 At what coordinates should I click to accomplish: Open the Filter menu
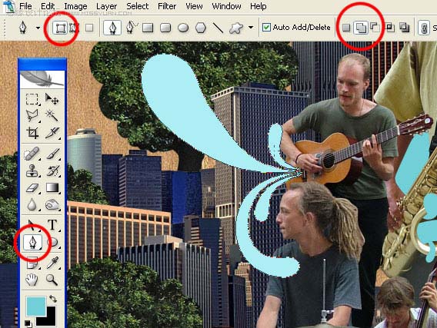click(x=167, y=6)
